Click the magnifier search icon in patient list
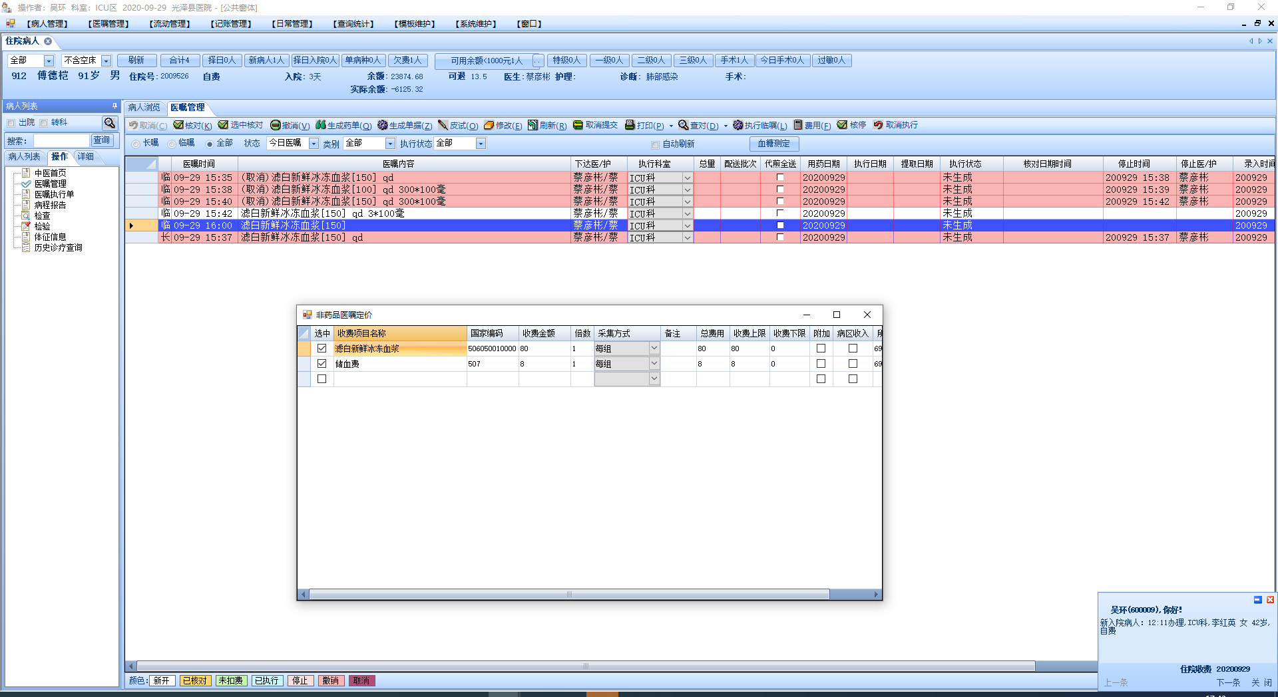The height and width of the screenshot is (697, 1278). coord(110,123)
